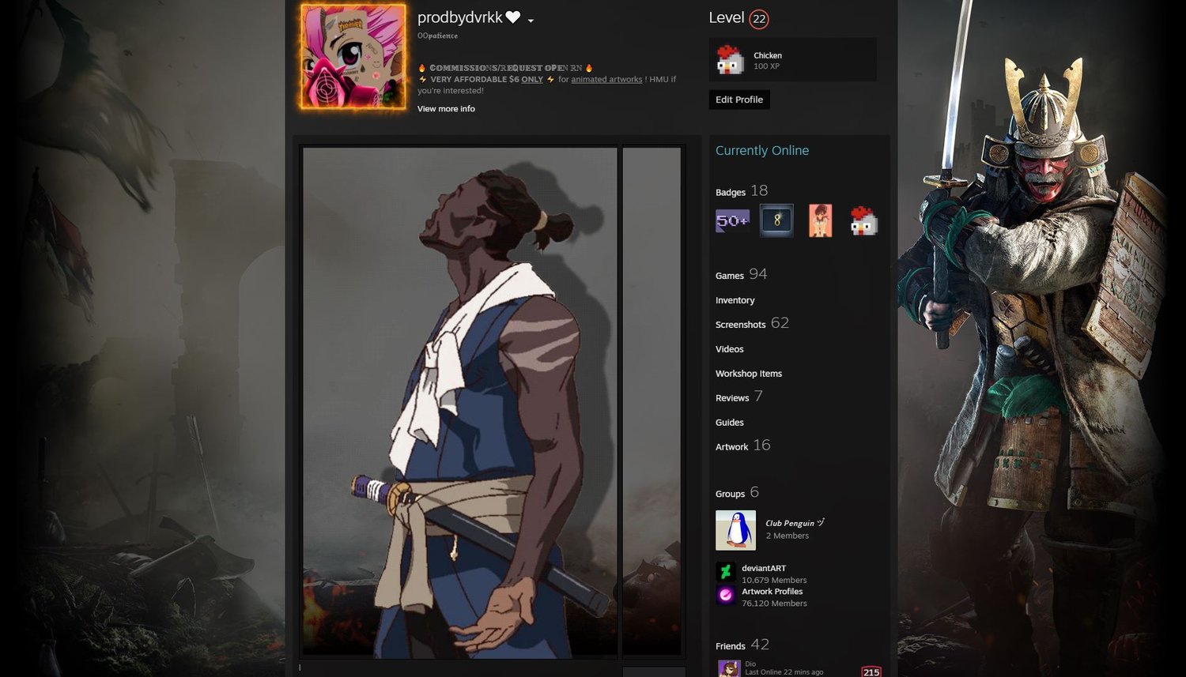Screen dimensions: 1186x677
Task: Click the profile avatar image
Action: pos(353,57)
